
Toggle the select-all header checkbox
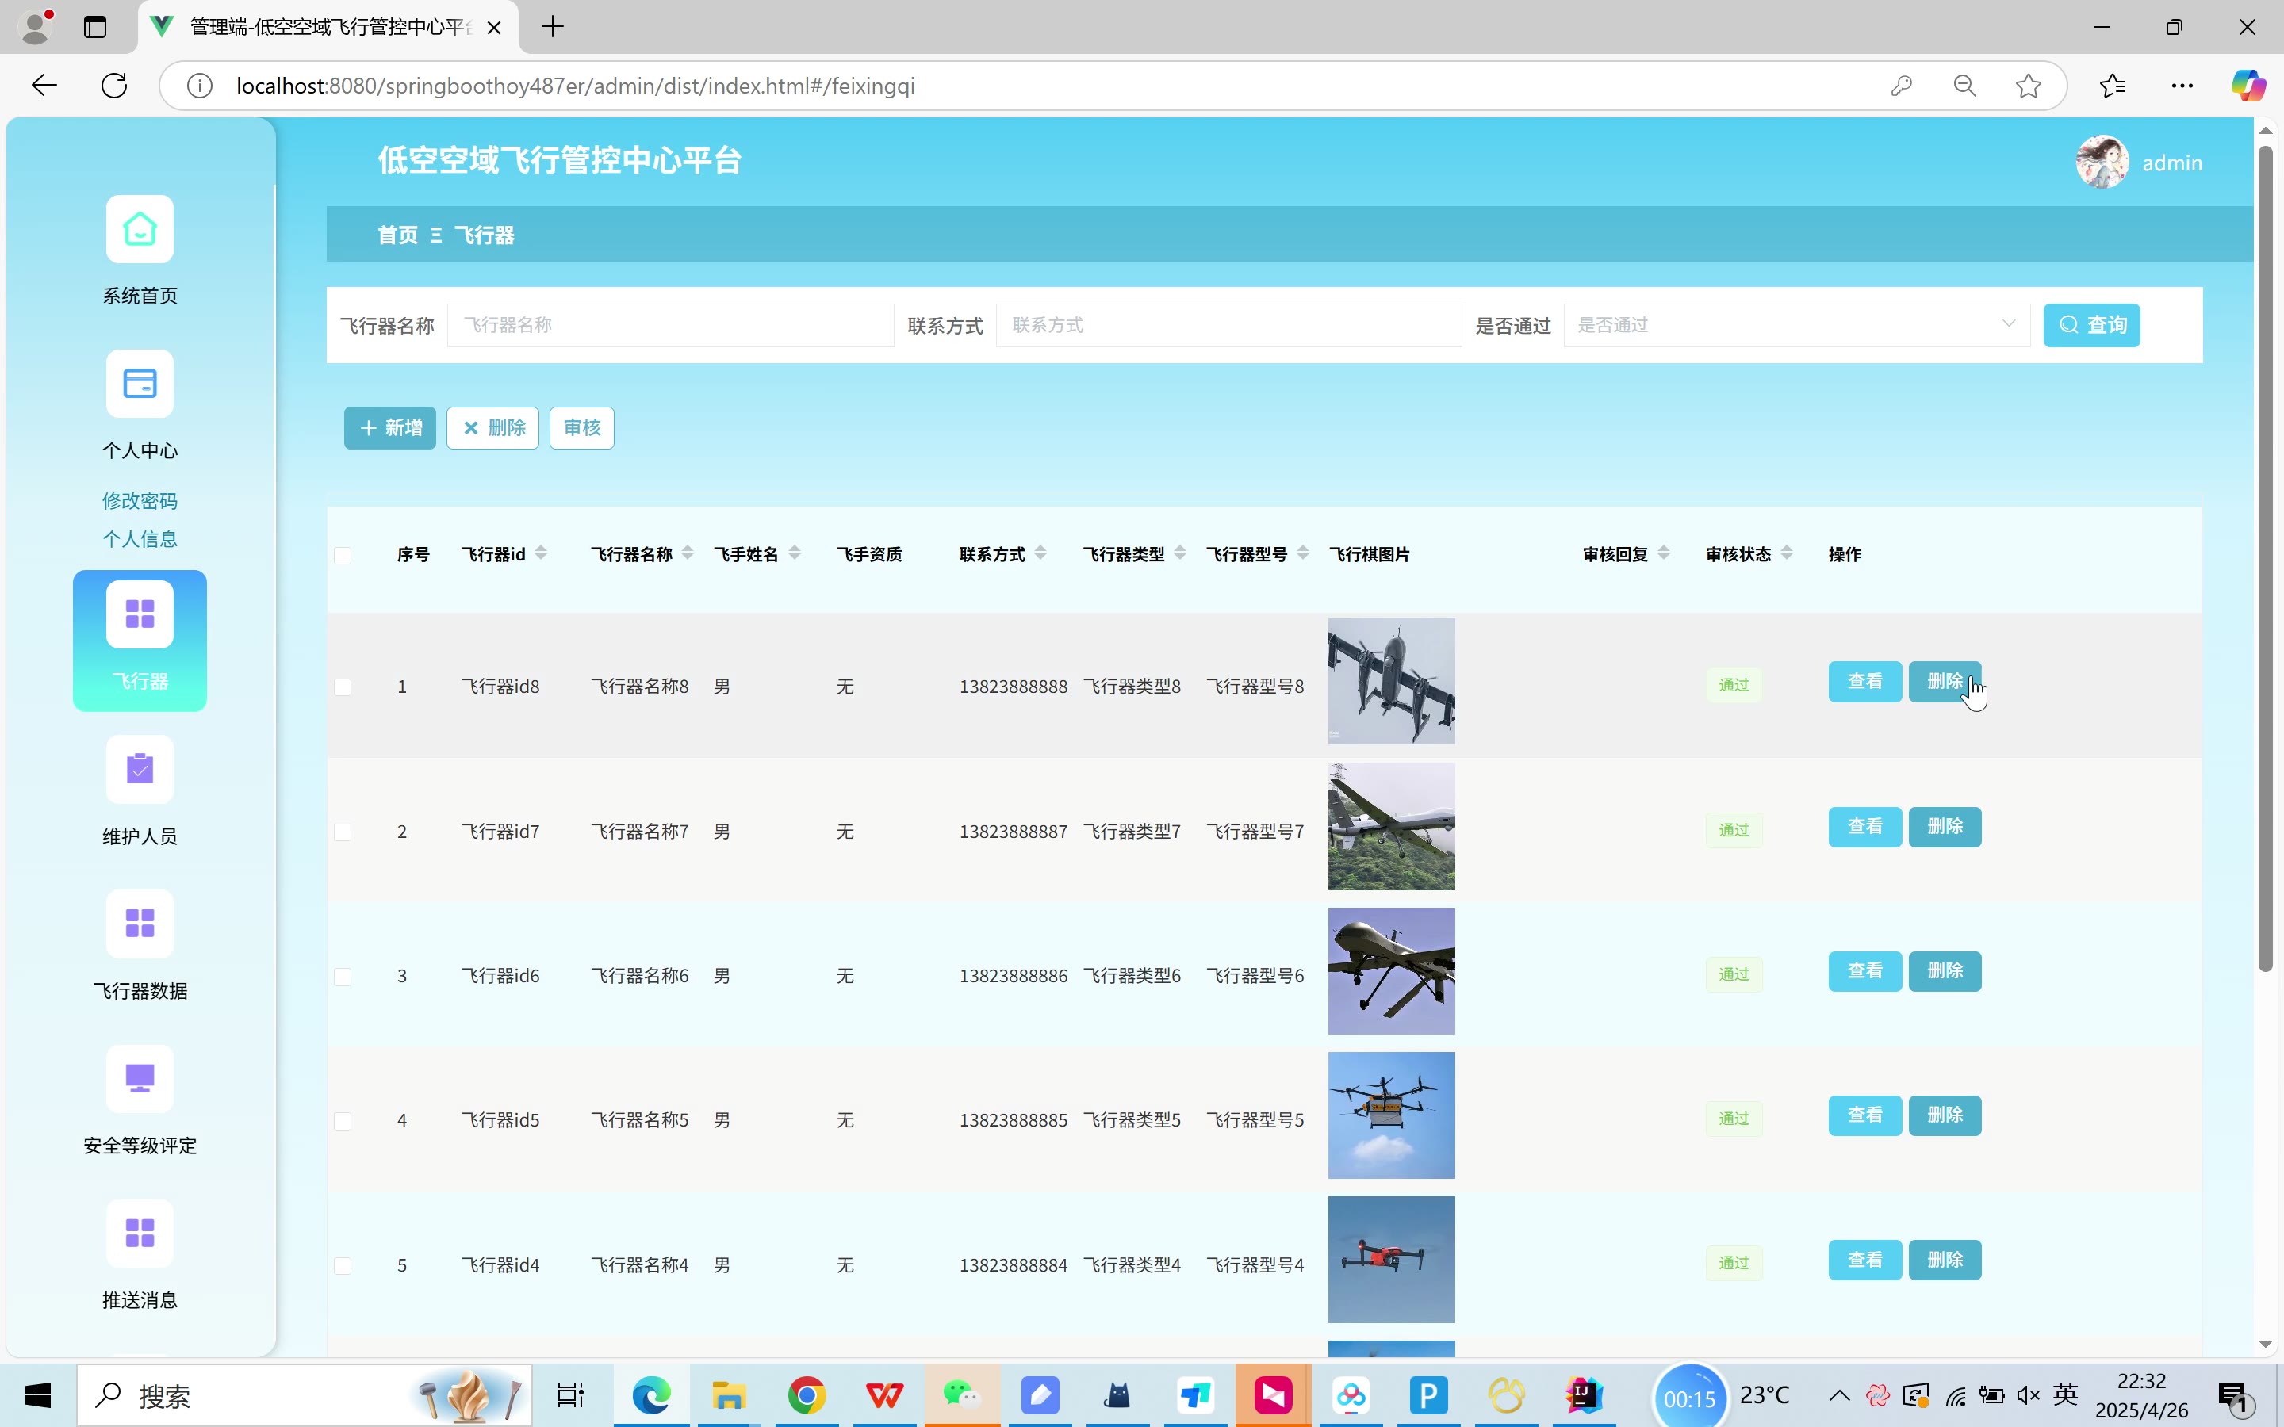coord(343,555)
